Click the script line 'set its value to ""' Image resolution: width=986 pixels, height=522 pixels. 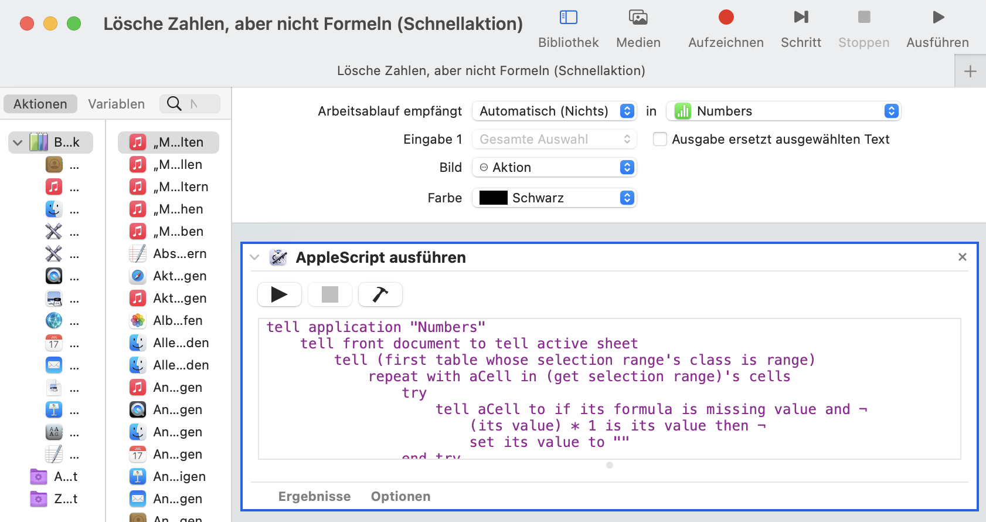549,442
